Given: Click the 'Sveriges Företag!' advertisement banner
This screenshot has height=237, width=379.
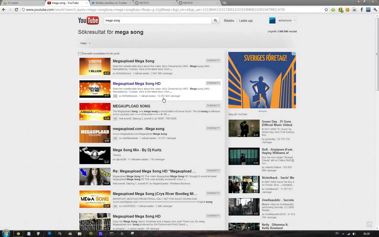Looking at the screenshot, I should pos(262,80).
